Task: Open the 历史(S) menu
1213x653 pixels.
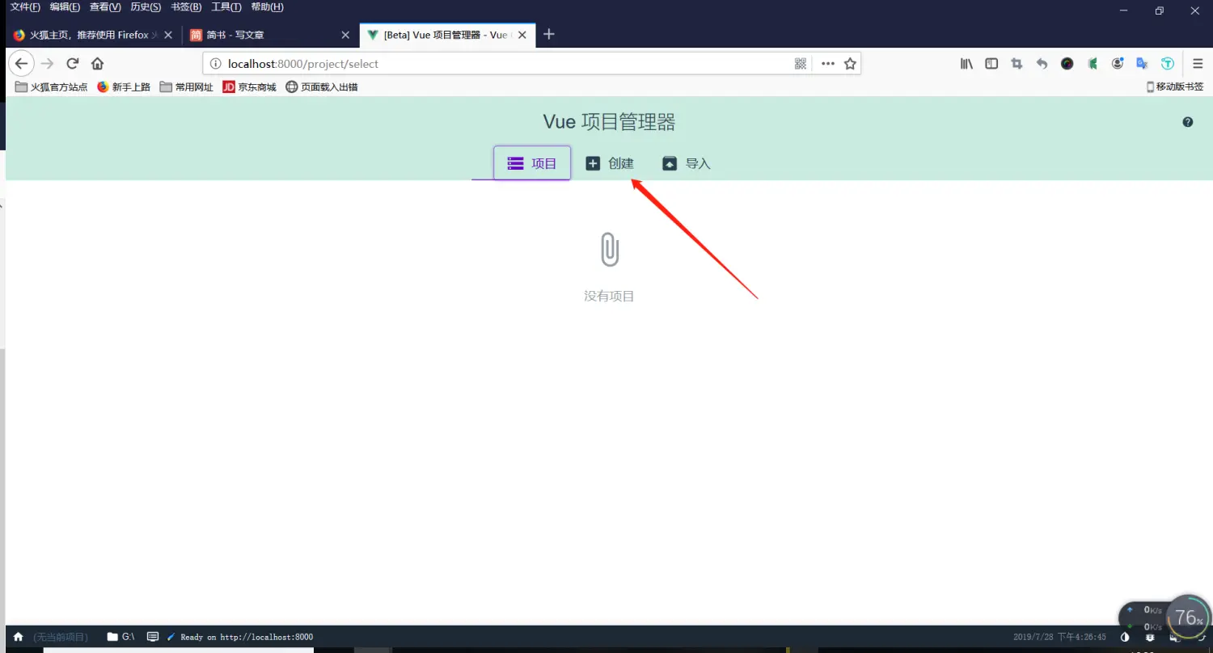Action: point(146,7)
